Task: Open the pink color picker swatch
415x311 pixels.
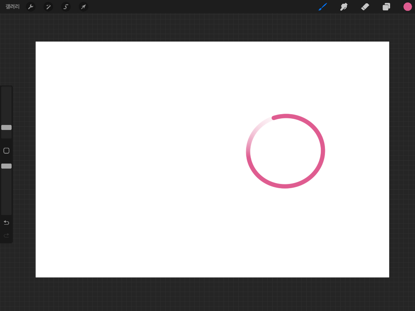Action: click(408, 7)
